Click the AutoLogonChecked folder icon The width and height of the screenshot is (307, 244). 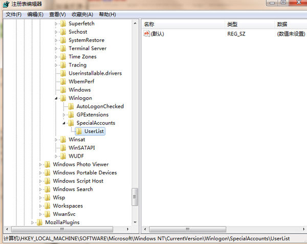click(71, 106)
